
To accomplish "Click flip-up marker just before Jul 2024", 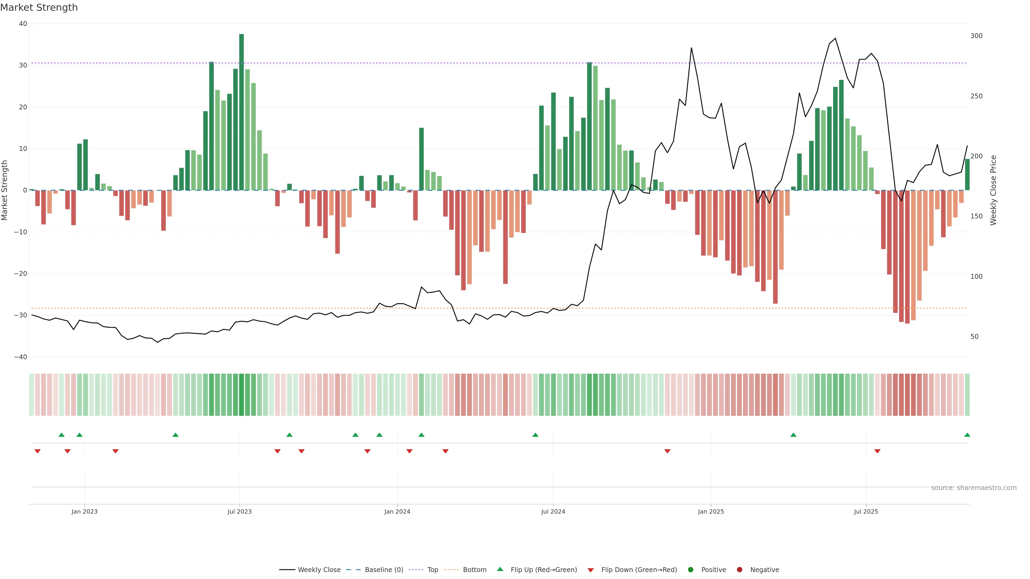I will (535, 435).
